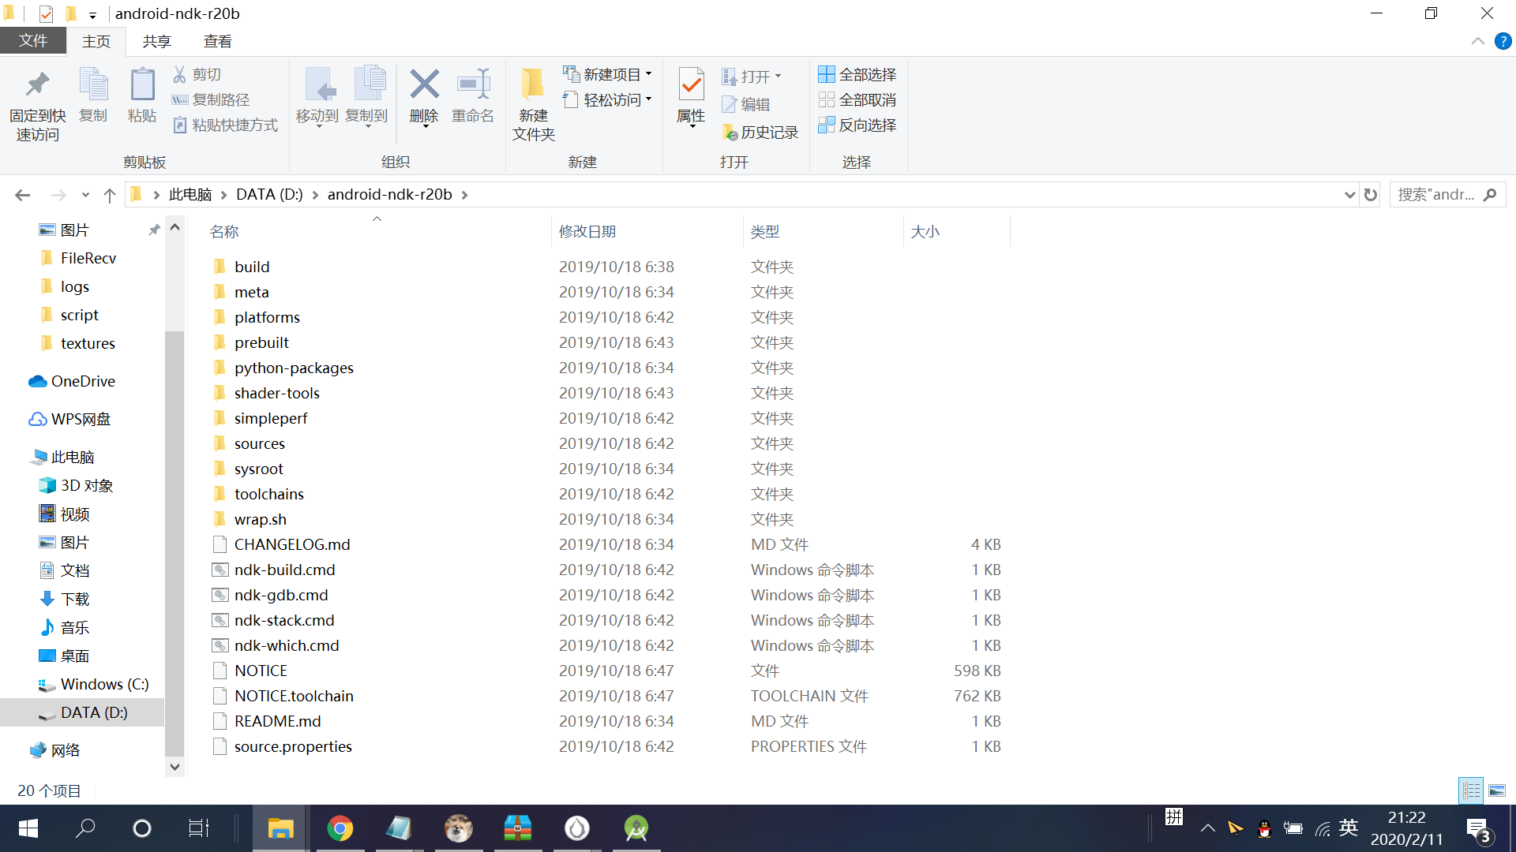
Task: Click DATA (D:) in the breadcrumb path
Action: (269, 195)
